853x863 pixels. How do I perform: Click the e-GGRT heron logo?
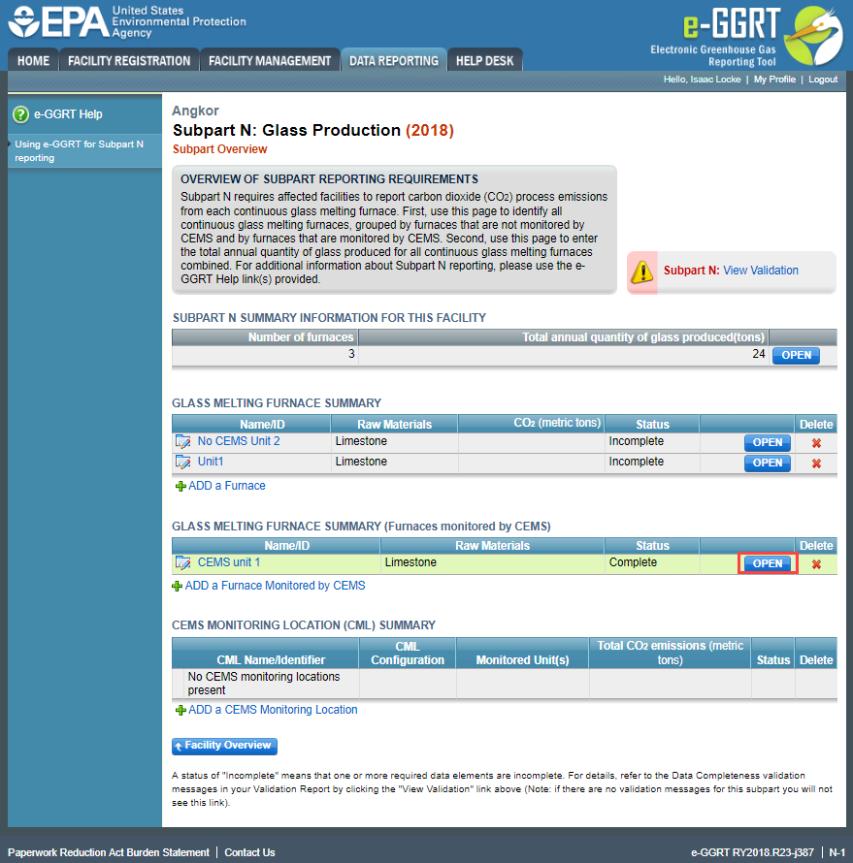(x=813, y=36)
